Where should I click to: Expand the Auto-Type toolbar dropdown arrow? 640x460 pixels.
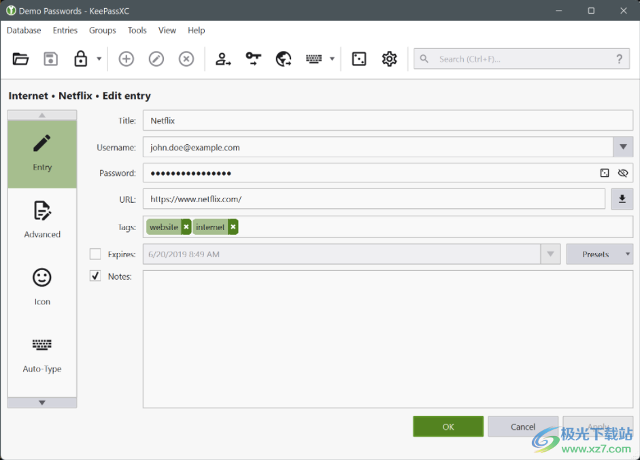tap(333, 59)
